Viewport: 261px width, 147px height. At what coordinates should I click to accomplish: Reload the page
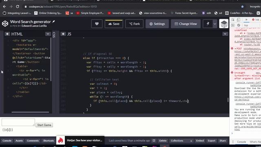18,7
